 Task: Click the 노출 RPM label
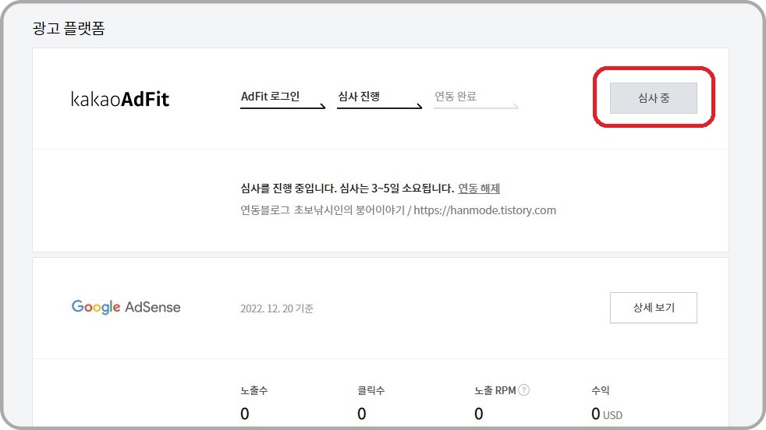click(x=495, y=390)
